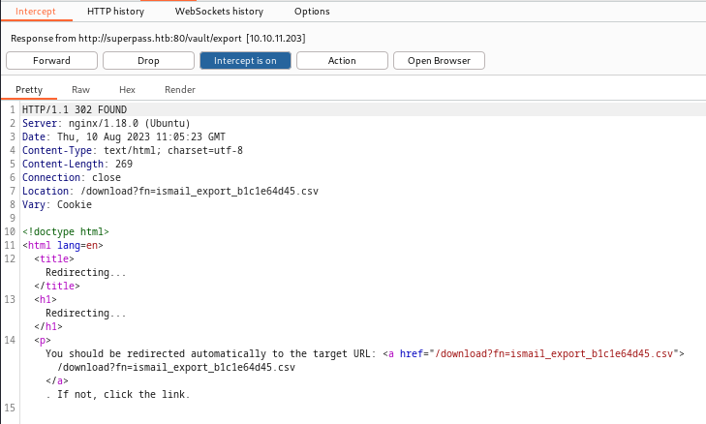Open the Options tab
Image resolution: width=706 pixels, height=424 pixels.
[311, 12]
